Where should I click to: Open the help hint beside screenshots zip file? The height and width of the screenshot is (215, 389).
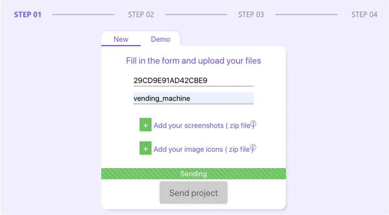253,124
